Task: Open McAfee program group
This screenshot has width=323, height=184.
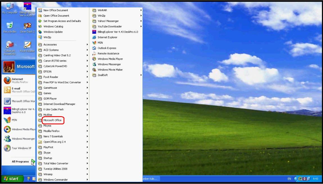Action: pyautogui.click(x=63, y=115)
